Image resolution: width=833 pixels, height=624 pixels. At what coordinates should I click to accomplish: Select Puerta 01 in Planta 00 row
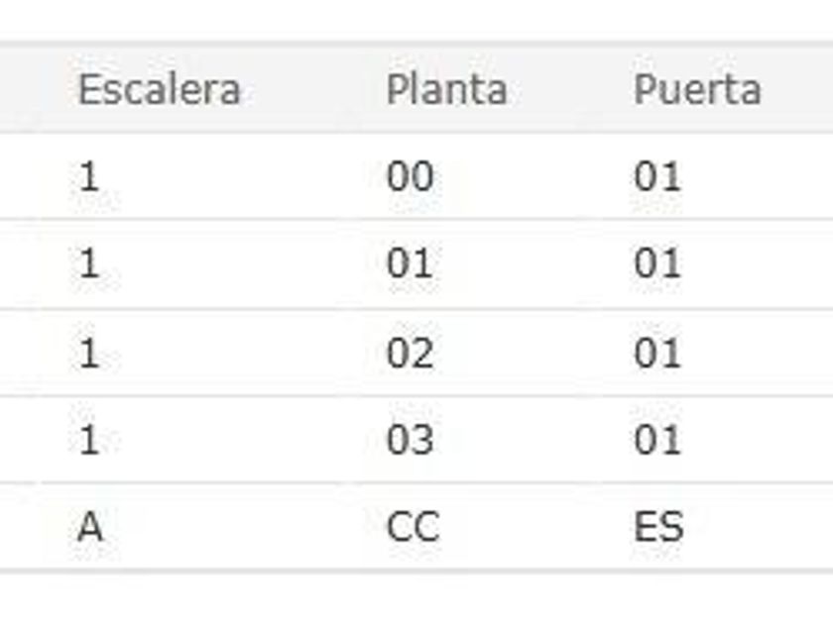click(x=657, y=177)
